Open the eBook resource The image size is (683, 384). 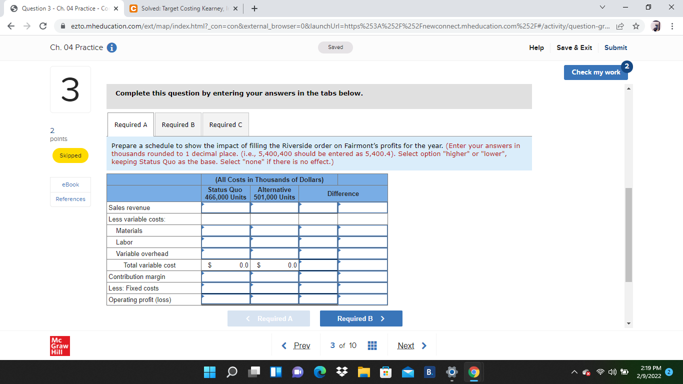[70, 184]
